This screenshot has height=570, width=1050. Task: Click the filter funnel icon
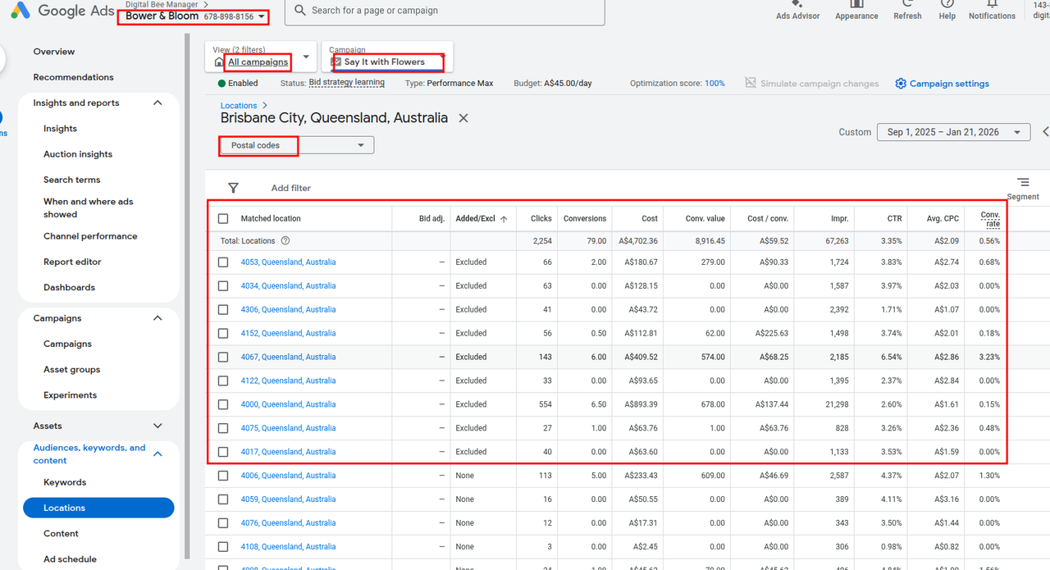233,188
